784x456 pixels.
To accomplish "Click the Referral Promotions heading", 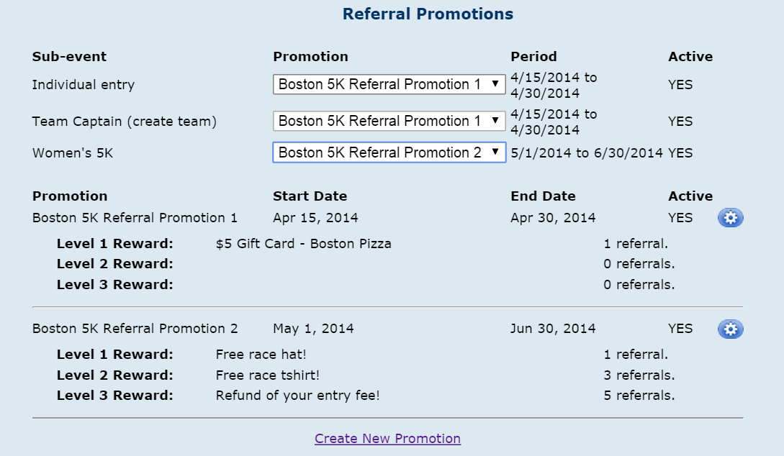I will click(428, 14).
